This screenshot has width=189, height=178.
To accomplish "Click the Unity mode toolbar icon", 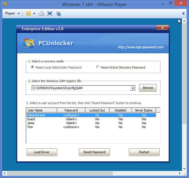I will (x=58, y=14).
